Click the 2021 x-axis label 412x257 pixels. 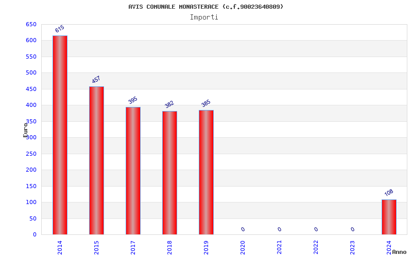pos(279,247)
